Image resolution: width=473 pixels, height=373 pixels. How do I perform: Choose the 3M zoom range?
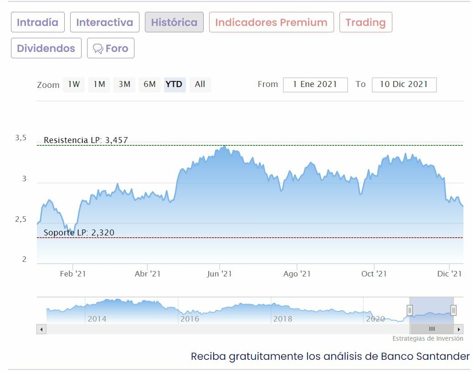coord(124,84)
